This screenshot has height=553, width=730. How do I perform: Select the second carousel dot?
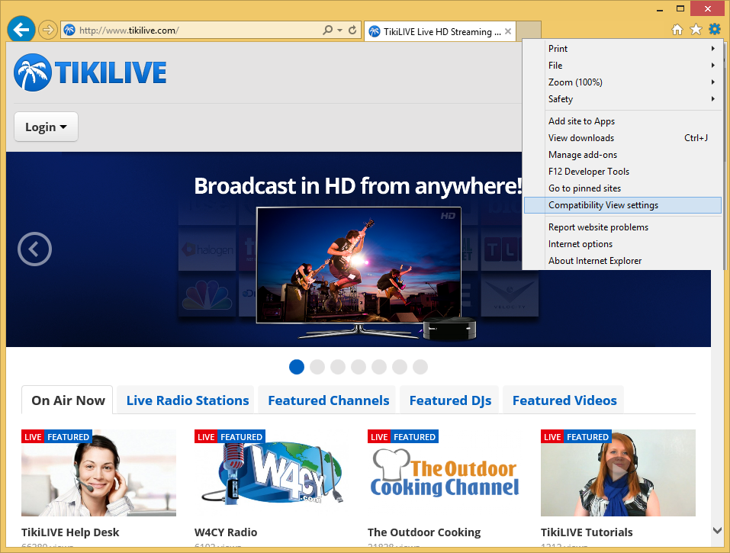tap(317, 367)
